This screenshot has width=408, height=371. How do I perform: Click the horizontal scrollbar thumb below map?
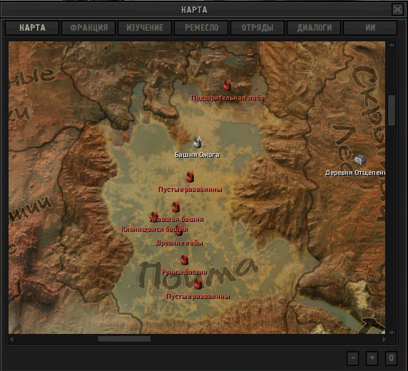coord(124,339)
